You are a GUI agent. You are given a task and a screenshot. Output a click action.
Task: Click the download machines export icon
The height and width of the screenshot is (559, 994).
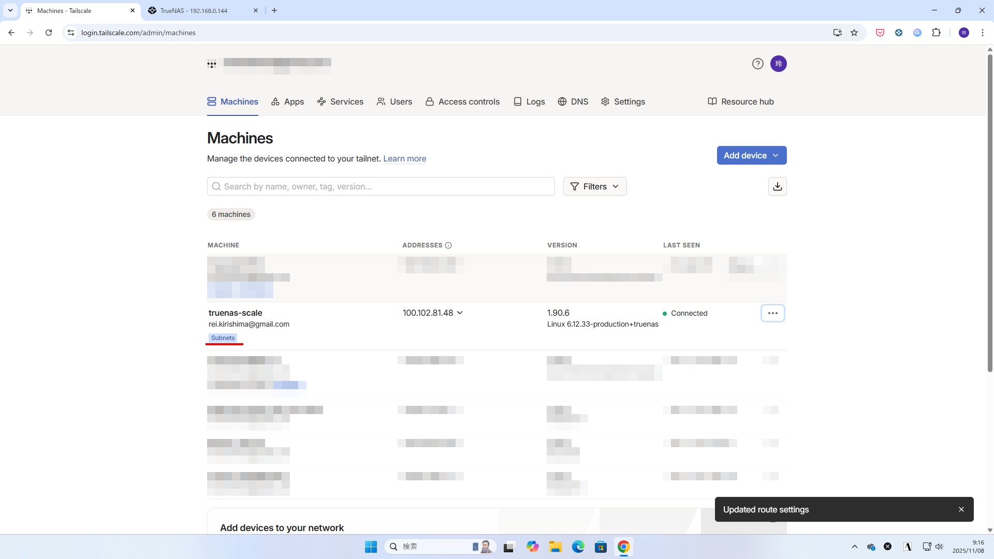coord(777,186)
